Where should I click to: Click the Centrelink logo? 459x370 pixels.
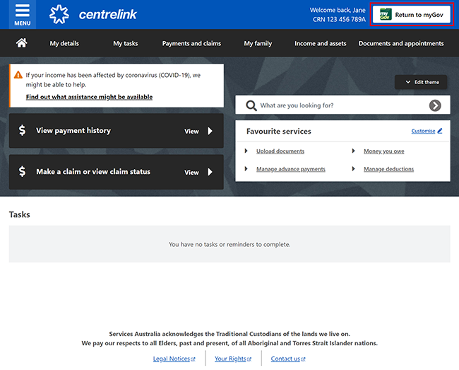pos(93,14)
